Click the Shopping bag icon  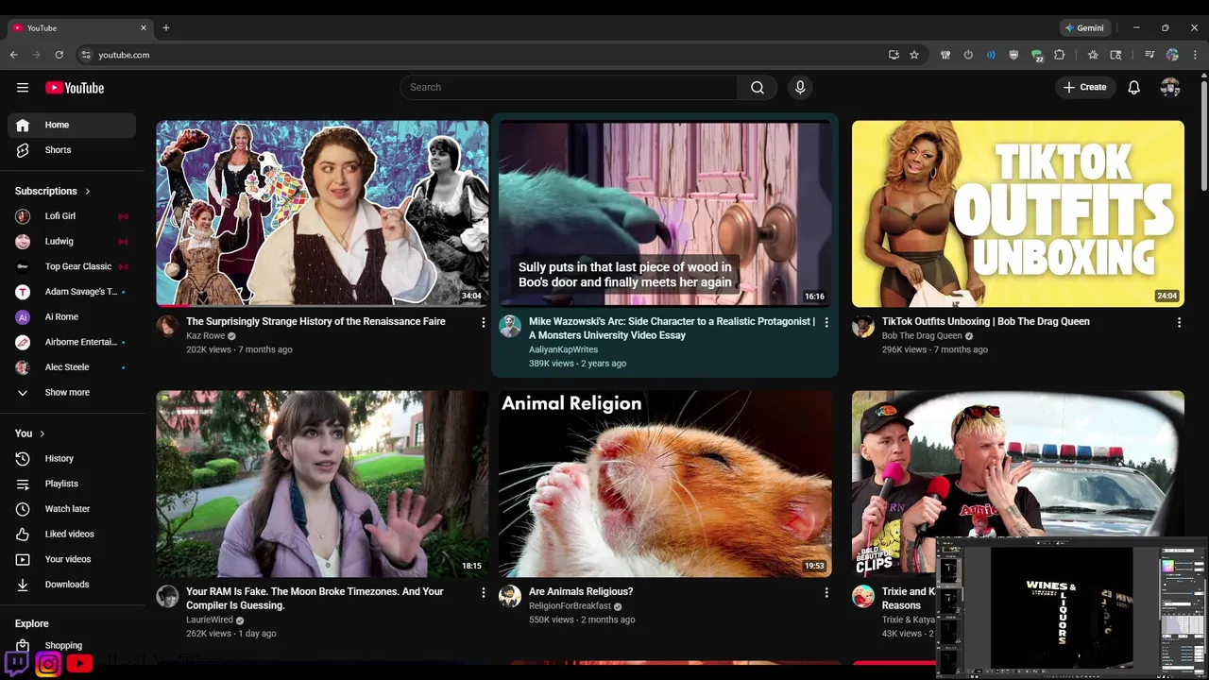pos(23,646)
